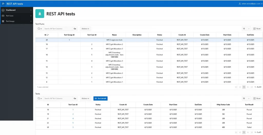Open Test Case Id link 3 in the Tests table
Screen dimensions: 263x135
point(73,127)
